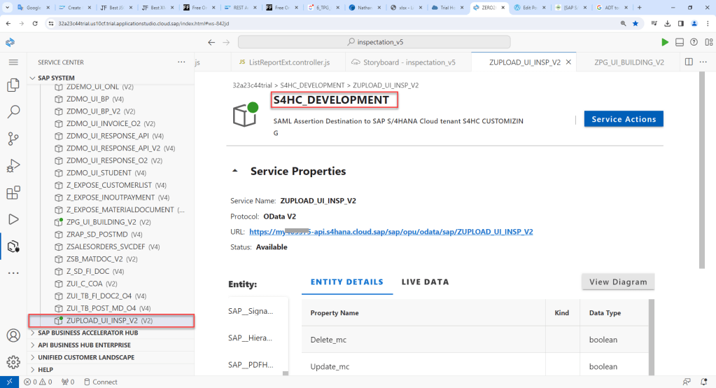The image size is (716, 388).
Task: Click the Accounts icon in activity bar
Action: [x=13, y=336]
